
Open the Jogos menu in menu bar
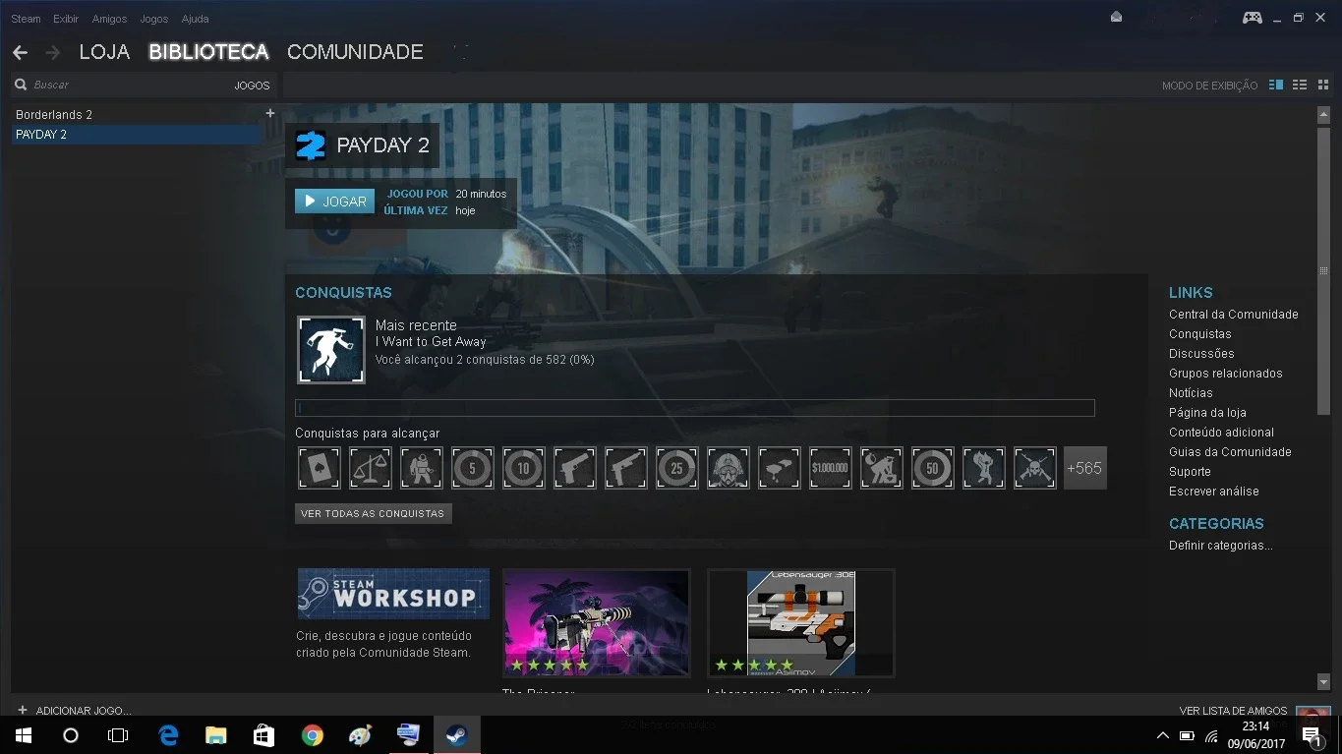pyautogui.click(x=153, y=19)
